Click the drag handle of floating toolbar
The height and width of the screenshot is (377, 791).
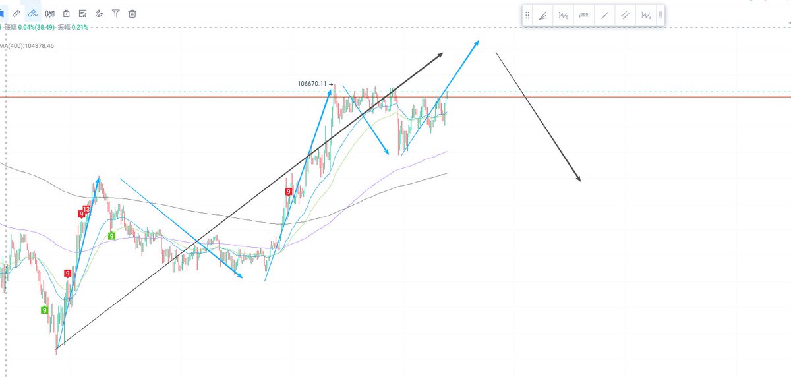[x=527, y=15]
